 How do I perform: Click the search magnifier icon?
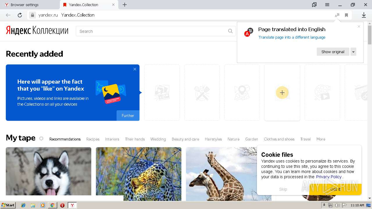230,31
